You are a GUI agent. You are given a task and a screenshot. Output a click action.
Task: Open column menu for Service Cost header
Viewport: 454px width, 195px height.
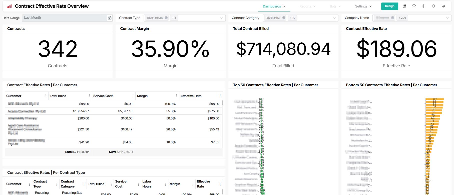click(x=133, y=96)
